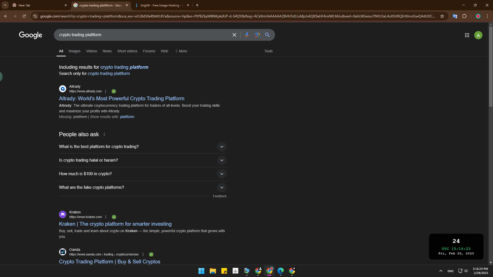Bookmark this page with the star icon

pyautogui.click(x=442, y=16)
